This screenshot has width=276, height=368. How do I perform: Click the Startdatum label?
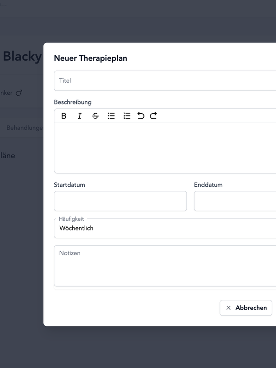pos(69,185)
